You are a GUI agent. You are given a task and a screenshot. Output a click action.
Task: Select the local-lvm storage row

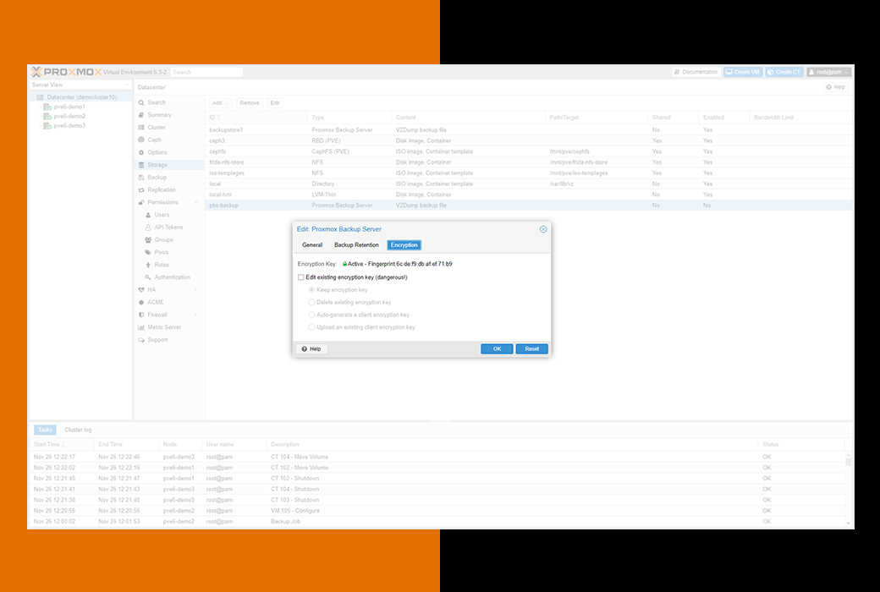point(529,195)
